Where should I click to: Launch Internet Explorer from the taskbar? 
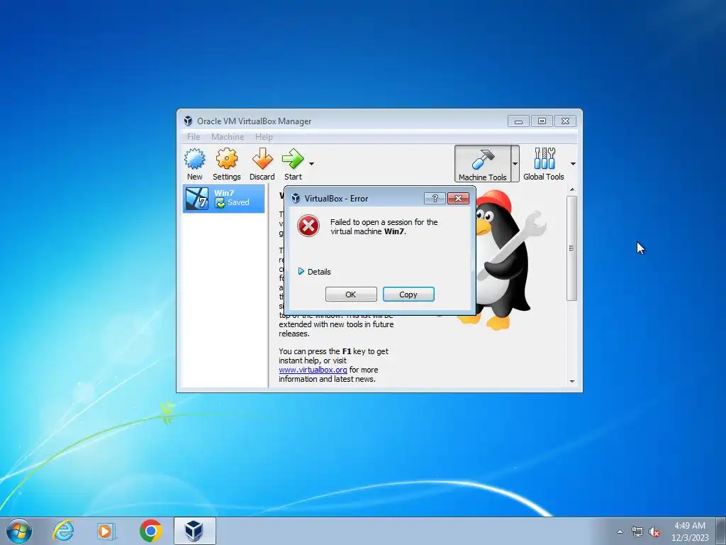click(x=63, y=531)
